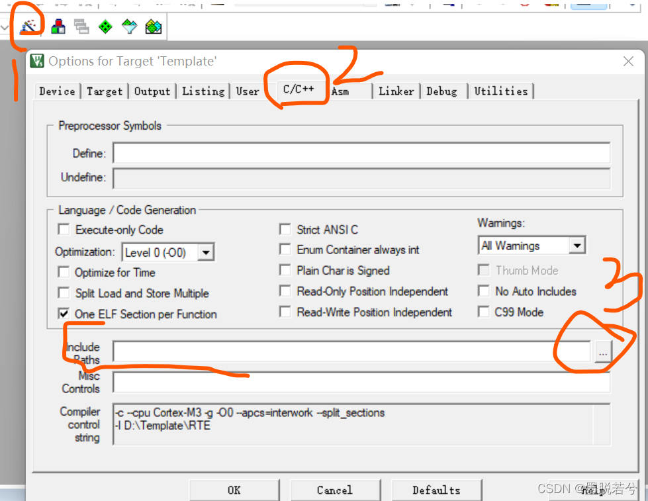The image size is (648, 501).
Task: Go to the Linker tab
Action: (396, 91)
